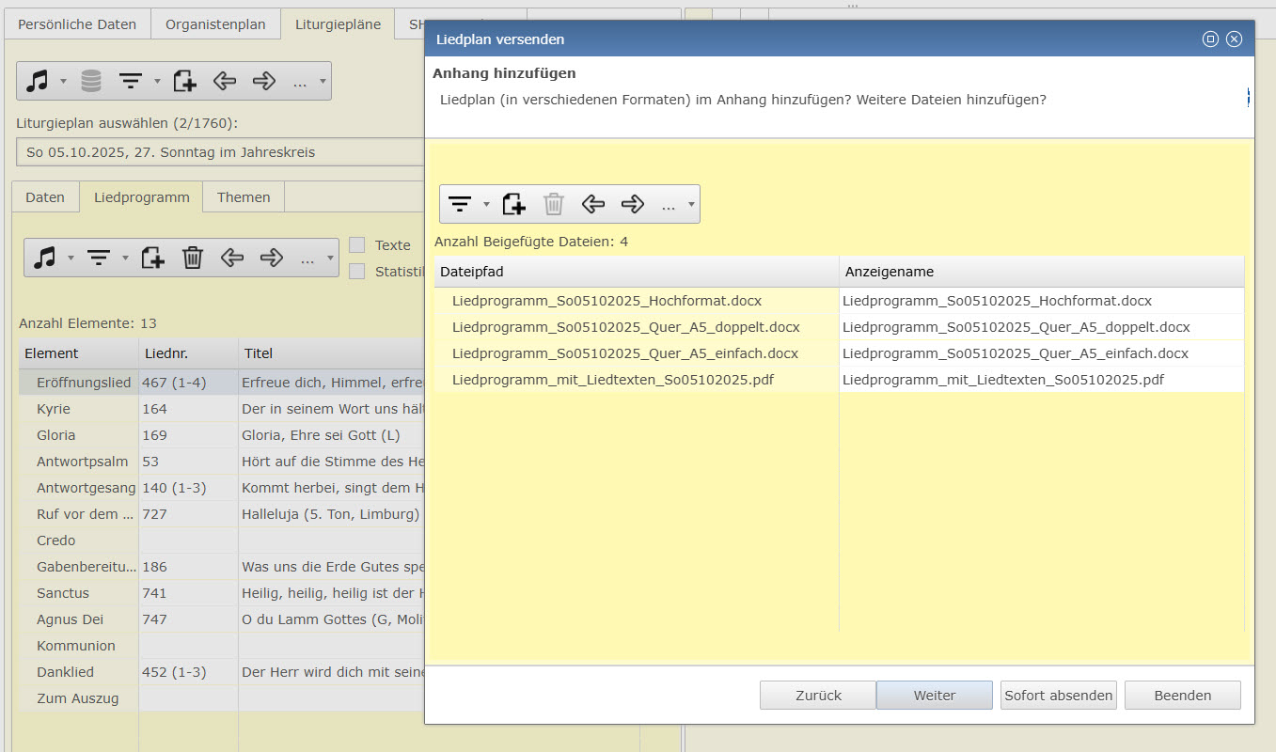Sort by the Dateipfad column header
This screenshot has height=752, width=1276.
click(x=637, y=272)
